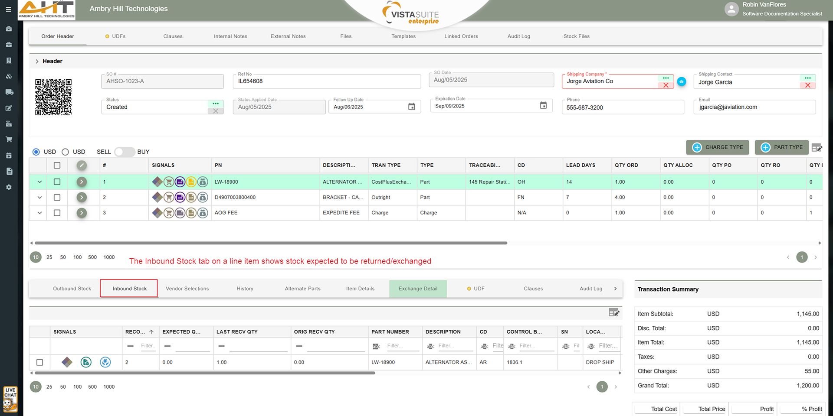Viewport: 833px width, 416px height.
Task: Open the settings gear in sidebar
Action: (x=9, y=187)
